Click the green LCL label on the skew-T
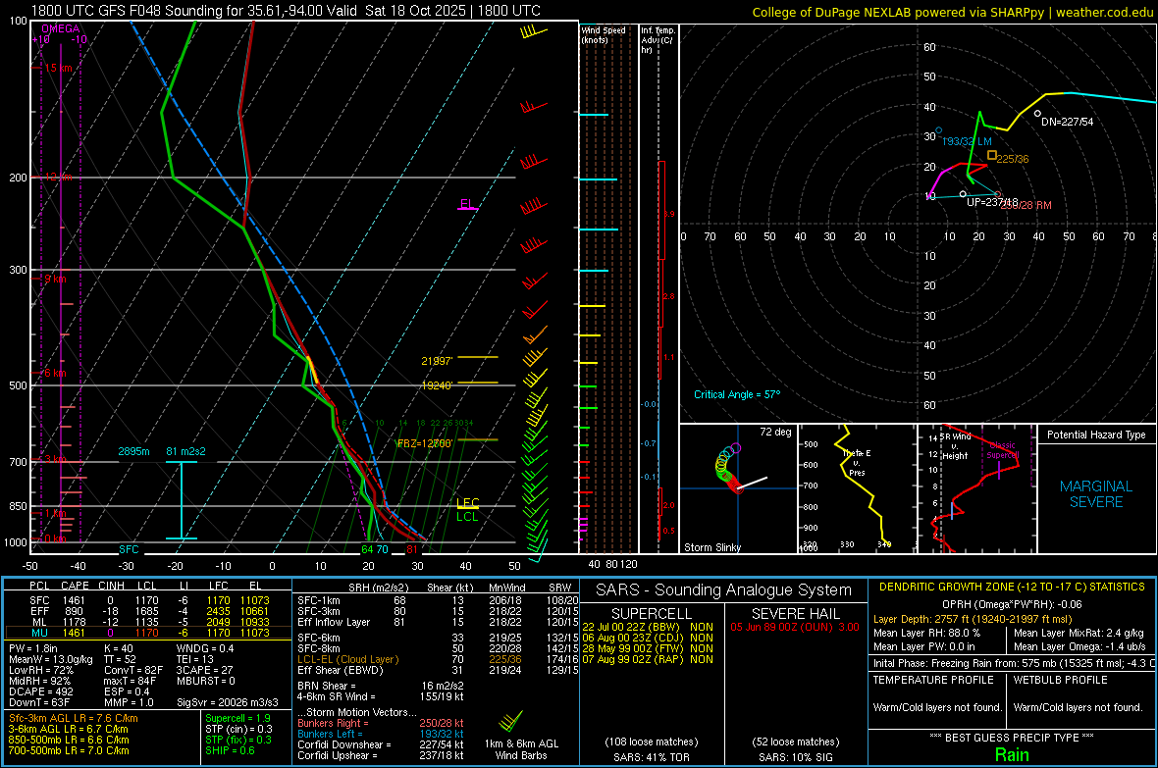This screenshot has height=768, width=1158. pos(467,517)
